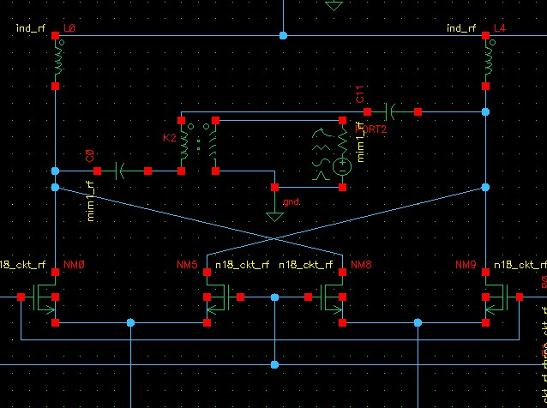547x408 pixels.
Task: Select the PORT2 source symbol
Action: point(334,154)
